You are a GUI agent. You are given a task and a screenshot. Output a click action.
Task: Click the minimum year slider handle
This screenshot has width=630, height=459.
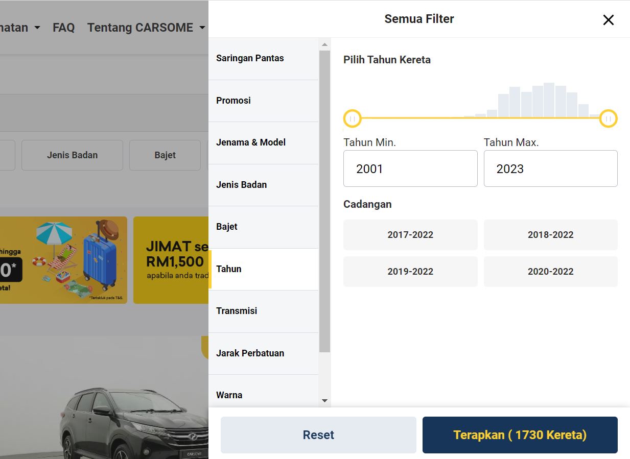tap(352, 118)
